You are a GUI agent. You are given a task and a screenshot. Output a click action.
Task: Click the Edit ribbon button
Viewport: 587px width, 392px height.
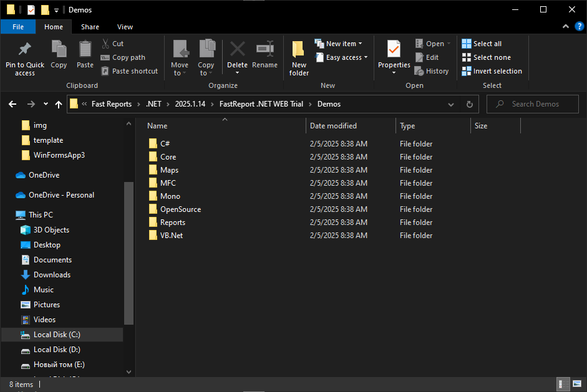coord(427,57)
